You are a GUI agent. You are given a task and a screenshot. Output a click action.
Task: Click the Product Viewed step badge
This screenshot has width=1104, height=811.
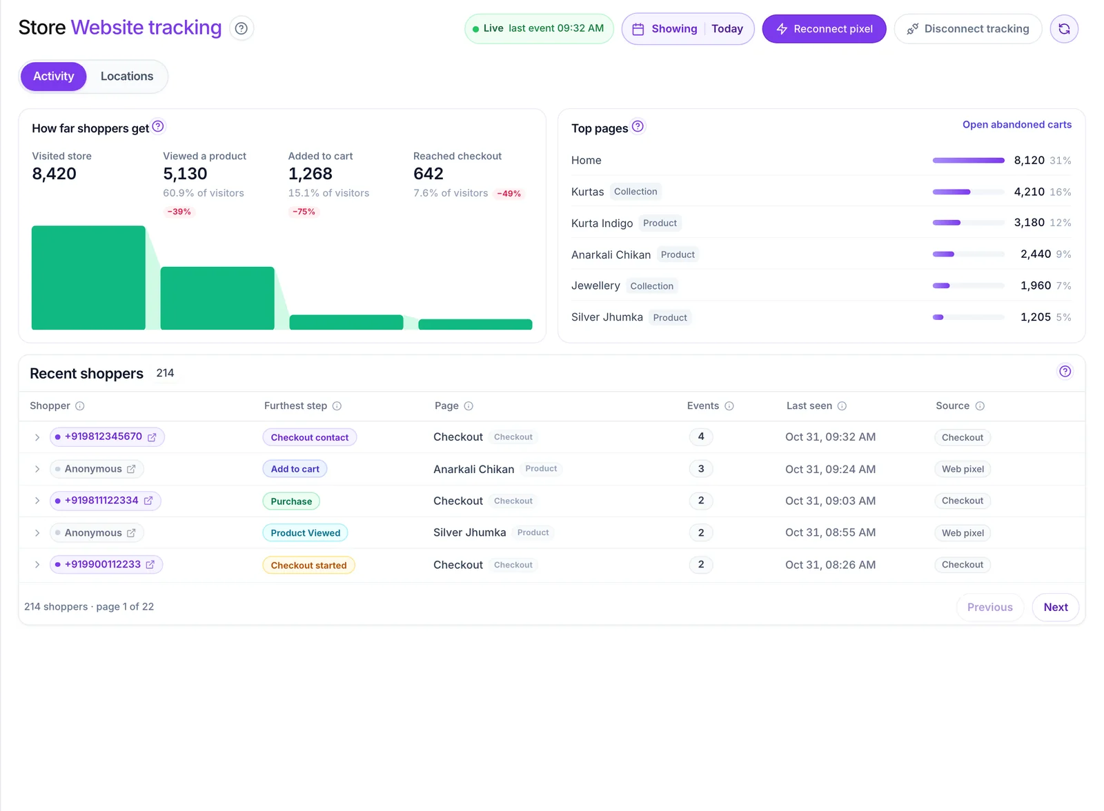pos(305,533)
